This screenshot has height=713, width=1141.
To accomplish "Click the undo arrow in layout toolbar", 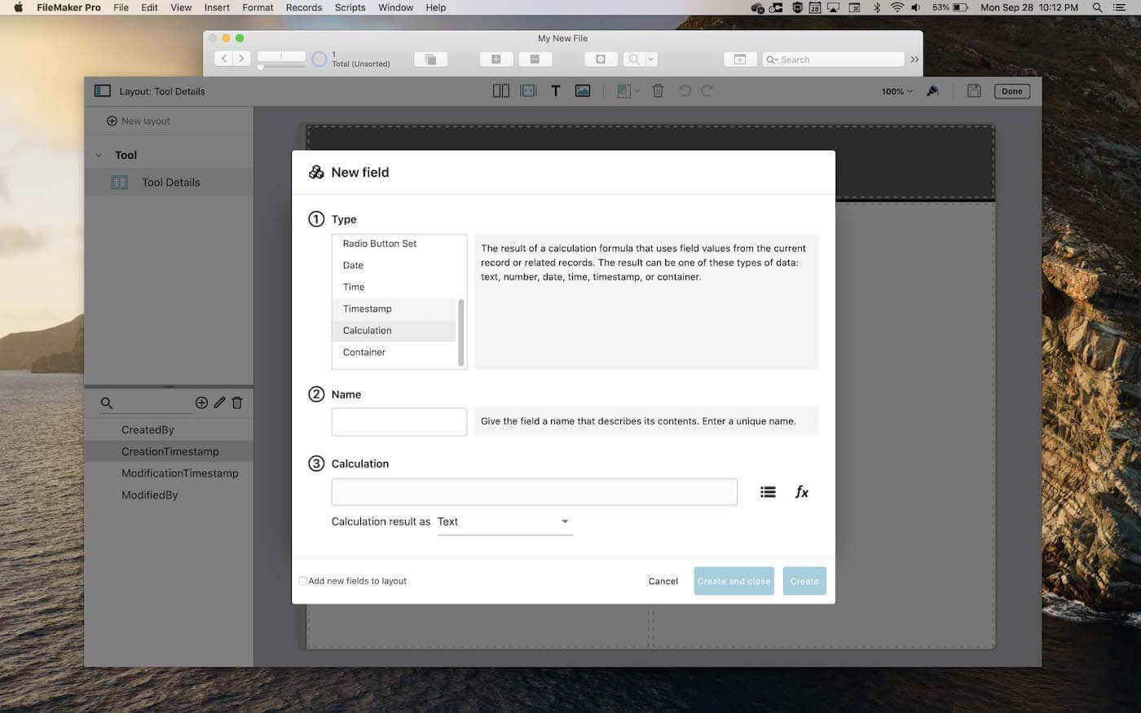I will [685, 91].
